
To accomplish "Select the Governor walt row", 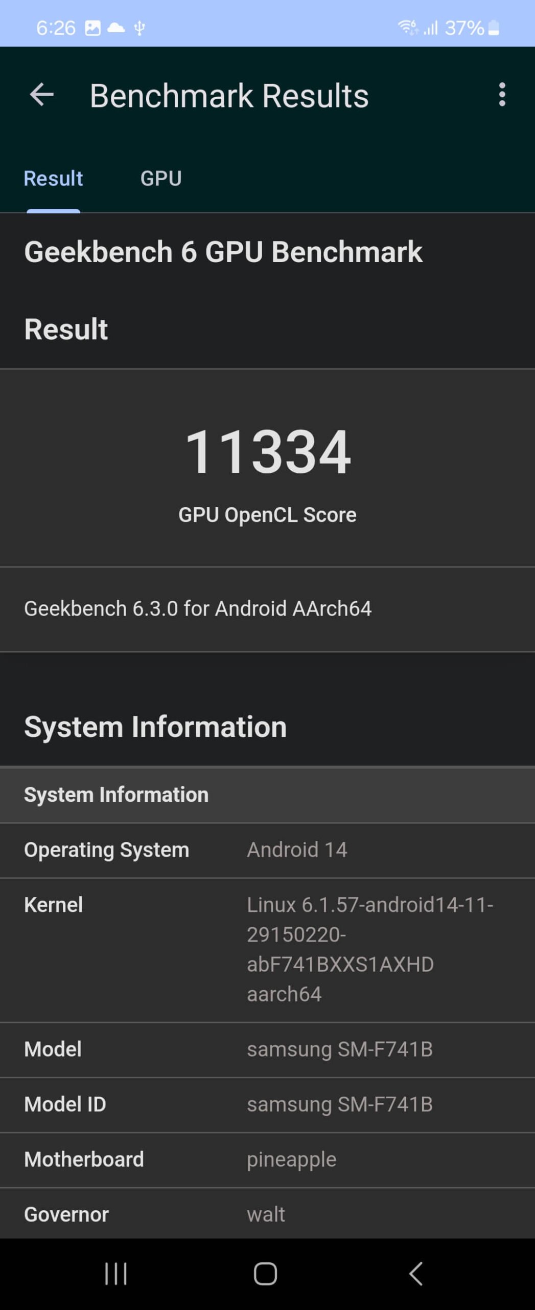I will [267, 1214].
